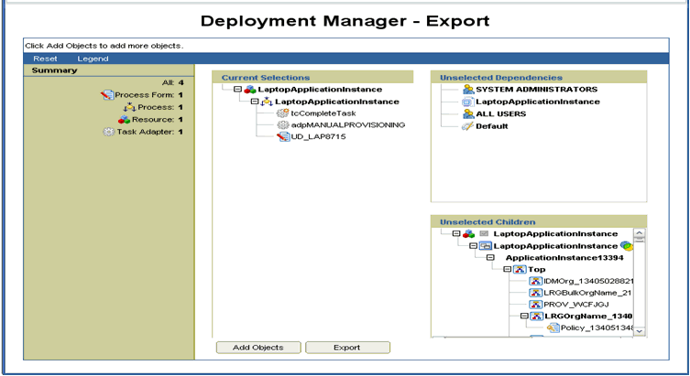Click Unselected Children scroll up arrow
Screen dimensions: 690x376
point(640,233)
